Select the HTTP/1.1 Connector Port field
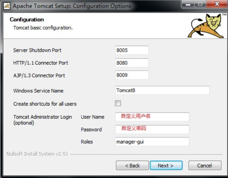The height and width of the screenshot is (178, 228). pos(132,63)
